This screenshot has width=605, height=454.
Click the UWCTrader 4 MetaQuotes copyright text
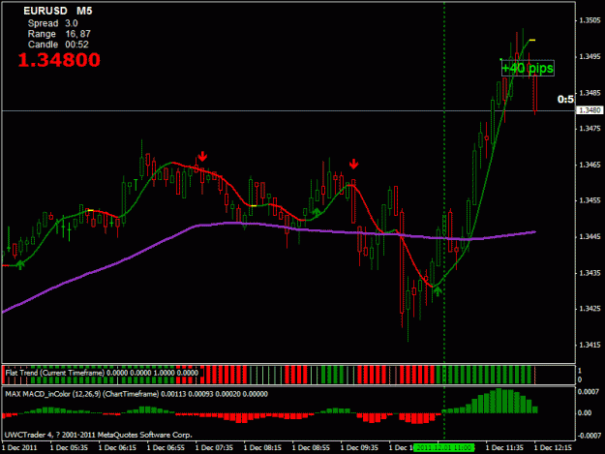pyautogui.click(x=99, y=435)
